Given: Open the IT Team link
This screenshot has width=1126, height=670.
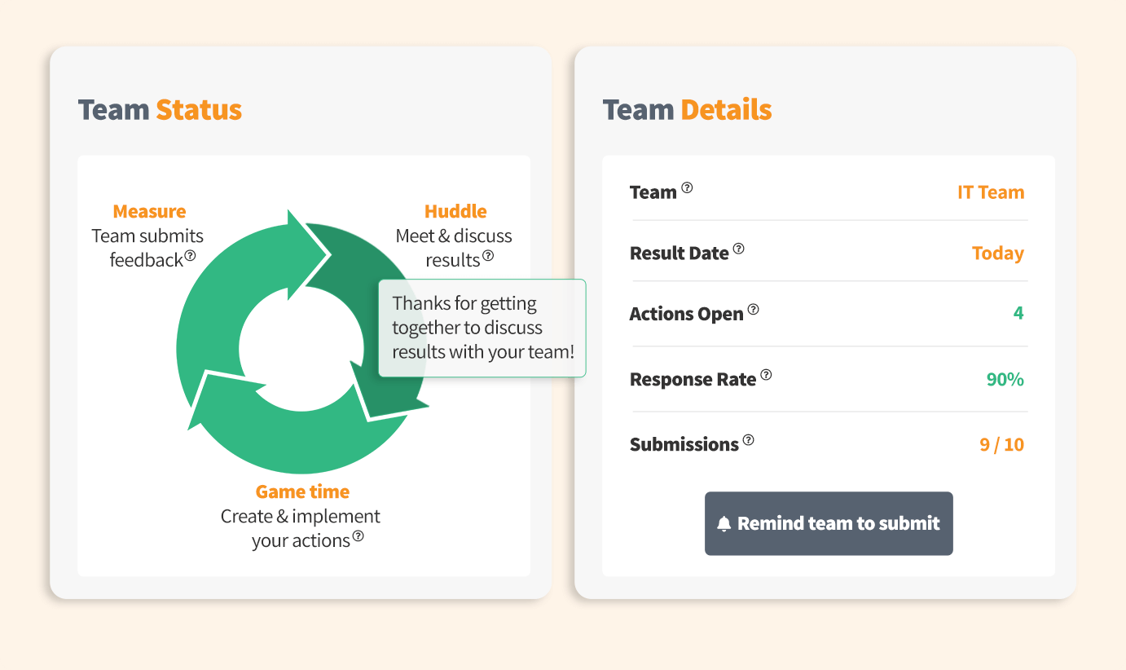Looking at the screenshot, I should [990, 192].
